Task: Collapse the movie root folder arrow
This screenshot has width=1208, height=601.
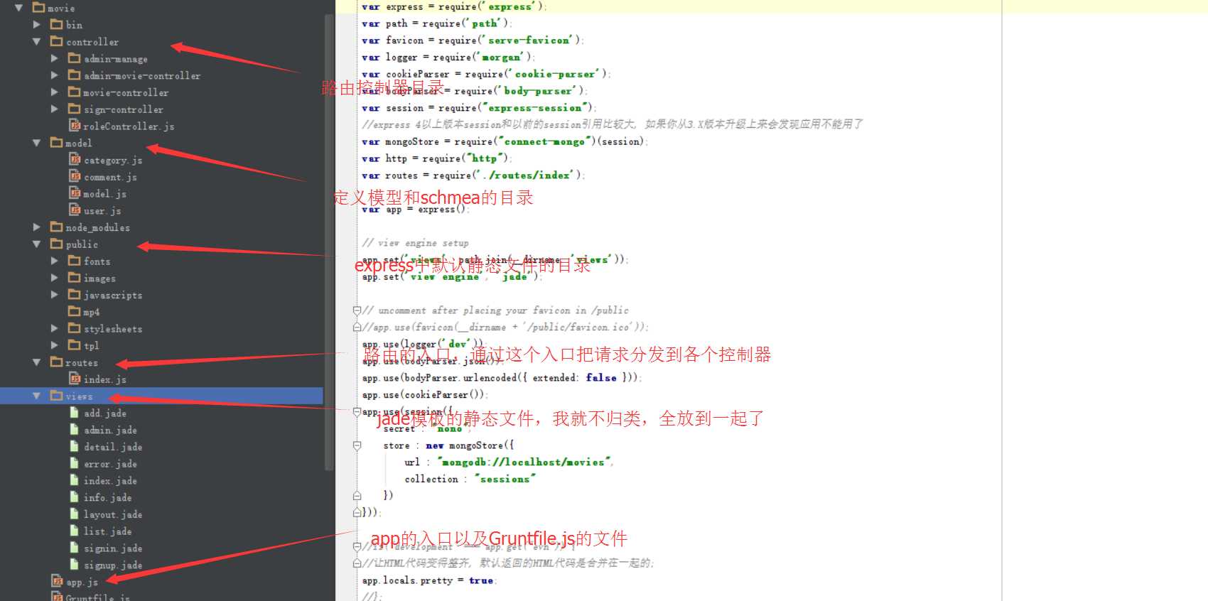Action: 18,8
